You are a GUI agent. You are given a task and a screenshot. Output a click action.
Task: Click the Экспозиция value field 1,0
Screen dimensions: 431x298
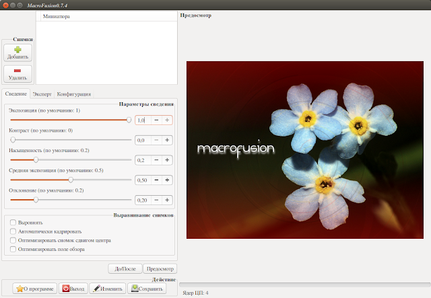pyautogui.click(x=143, y=120)
